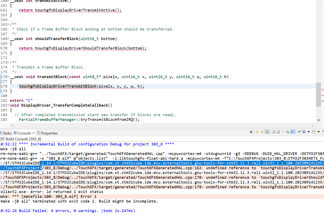Screen dimensions: 324x217
Task: Click line number 180 in gutter
Action: 4,96
